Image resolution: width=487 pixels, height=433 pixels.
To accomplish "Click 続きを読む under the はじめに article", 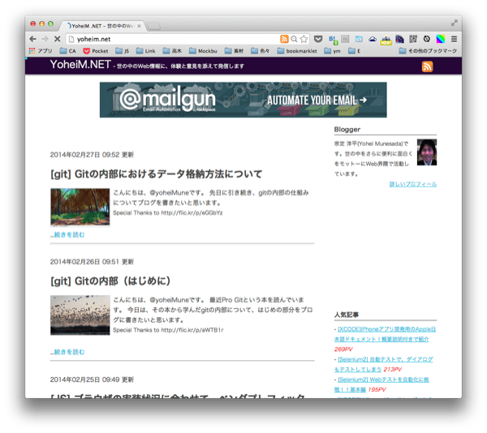I will click(67, 352).
